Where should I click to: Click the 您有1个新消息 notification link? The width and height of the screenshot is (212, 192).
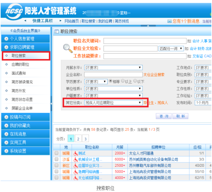(x=186, y=21)
